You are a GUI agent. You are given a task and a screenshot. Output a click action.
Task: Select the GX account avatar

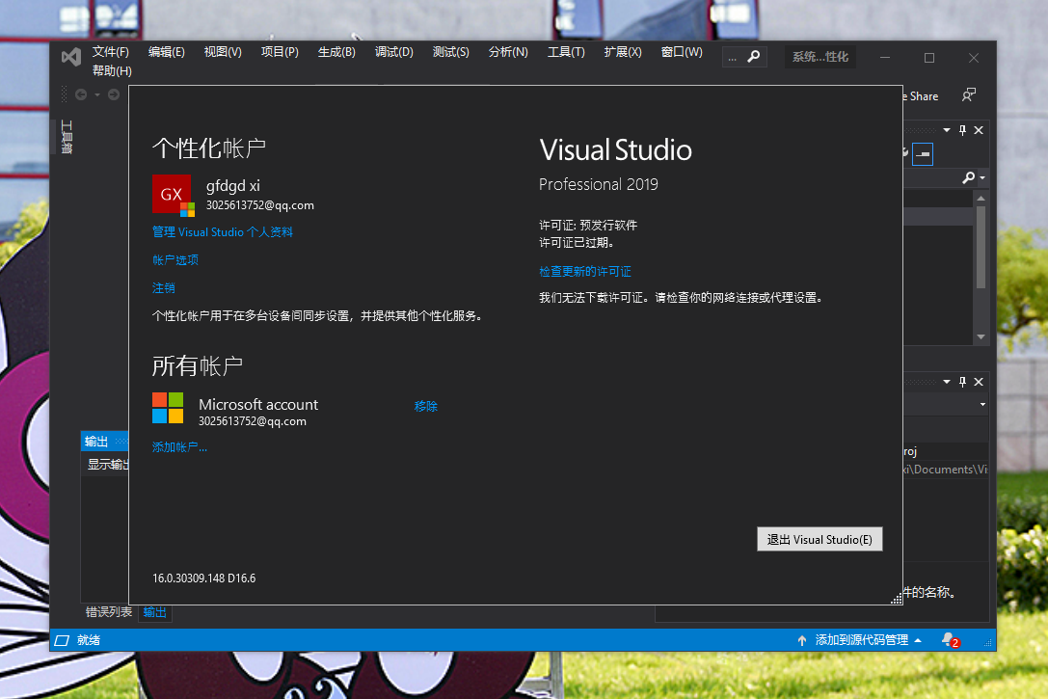172,194
